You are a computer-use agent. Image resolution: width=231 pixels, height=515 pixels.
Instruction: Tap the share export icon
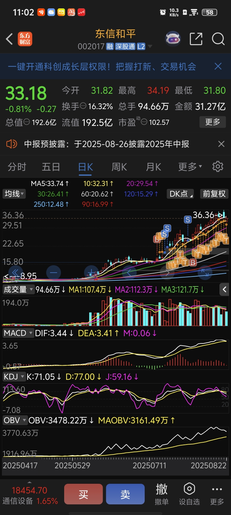(x=196, y=39)
